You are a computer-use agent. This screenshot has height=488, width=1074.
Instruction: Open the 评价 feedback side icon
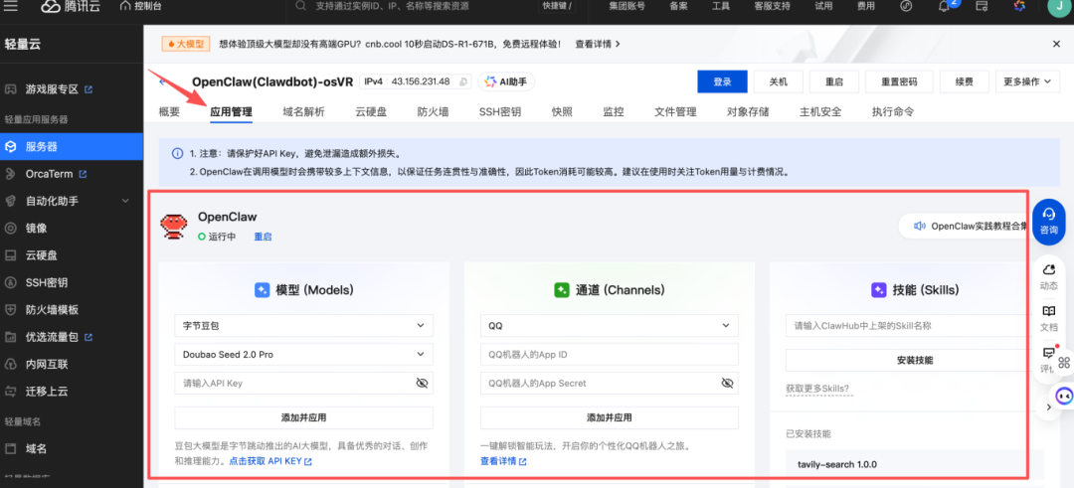tap(1049, 360)
